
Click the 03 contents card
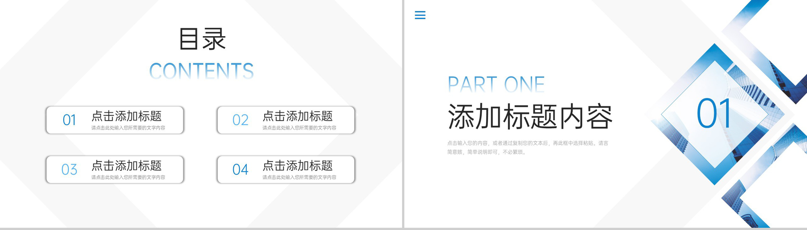point(115,169)
